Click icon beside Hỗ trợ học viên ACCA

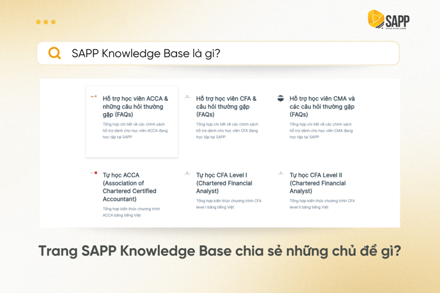pos(93,97)
